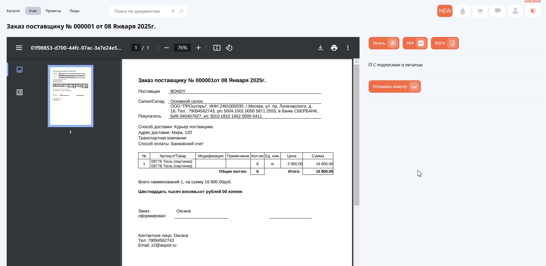Image resolution: width=546 pixels, height=266 pixels.
Task: Download the PDF file
Action: click(320, 48)
